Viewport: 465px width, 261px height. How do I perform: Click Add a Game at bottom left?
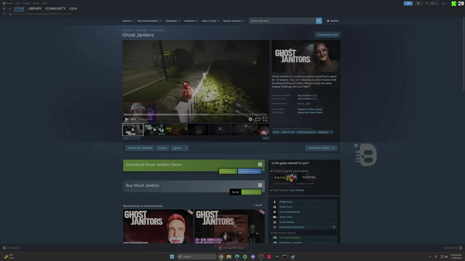(x=11, y=248)
